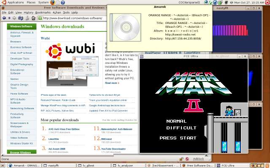Screen dimensions: 270x168
Task: Click the green checkmark tray icon
Action: (x=211, y=3)
